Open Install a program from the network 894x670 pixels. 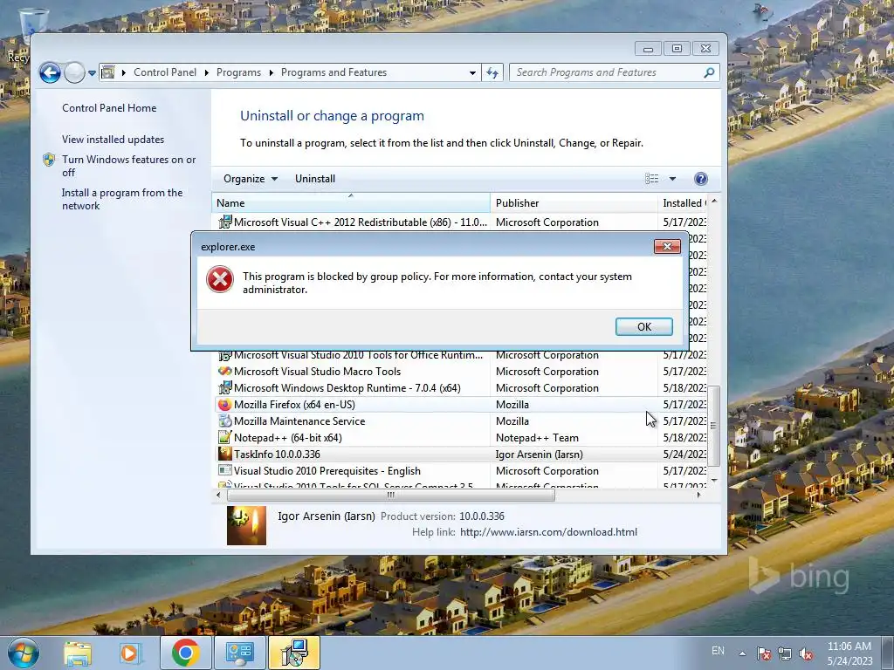[122, 199]
